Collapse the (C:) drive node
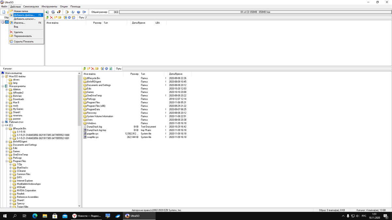Screen dimensions: 392x220 (3, 125)
